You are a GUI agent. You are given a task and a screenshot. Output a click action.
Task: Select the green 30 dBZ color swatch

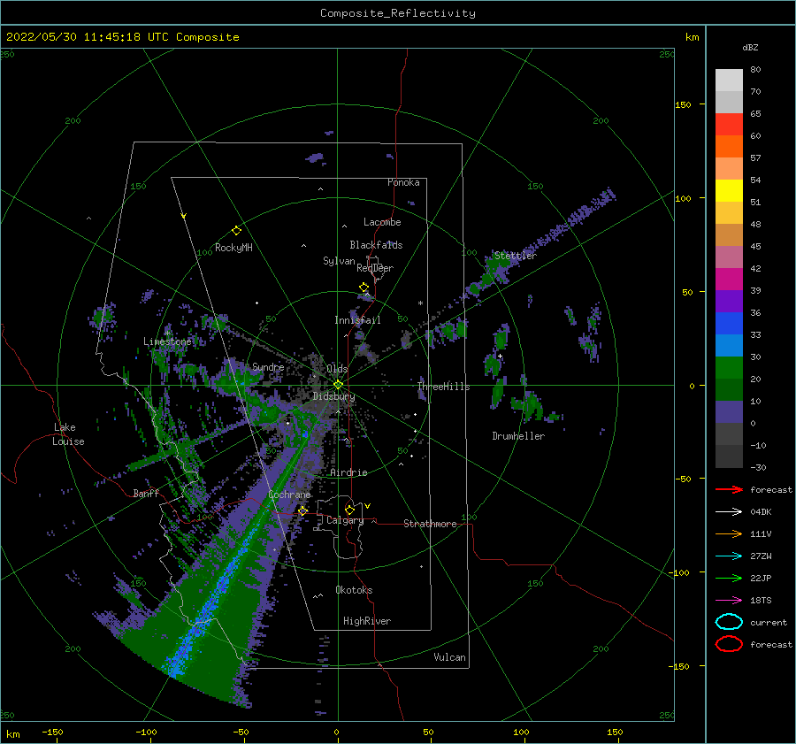[729, 368]
